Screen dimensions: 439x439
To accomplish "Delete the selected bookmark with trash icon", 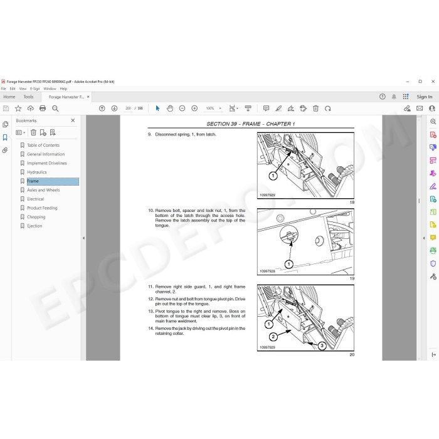I will (x=33, y=132).
